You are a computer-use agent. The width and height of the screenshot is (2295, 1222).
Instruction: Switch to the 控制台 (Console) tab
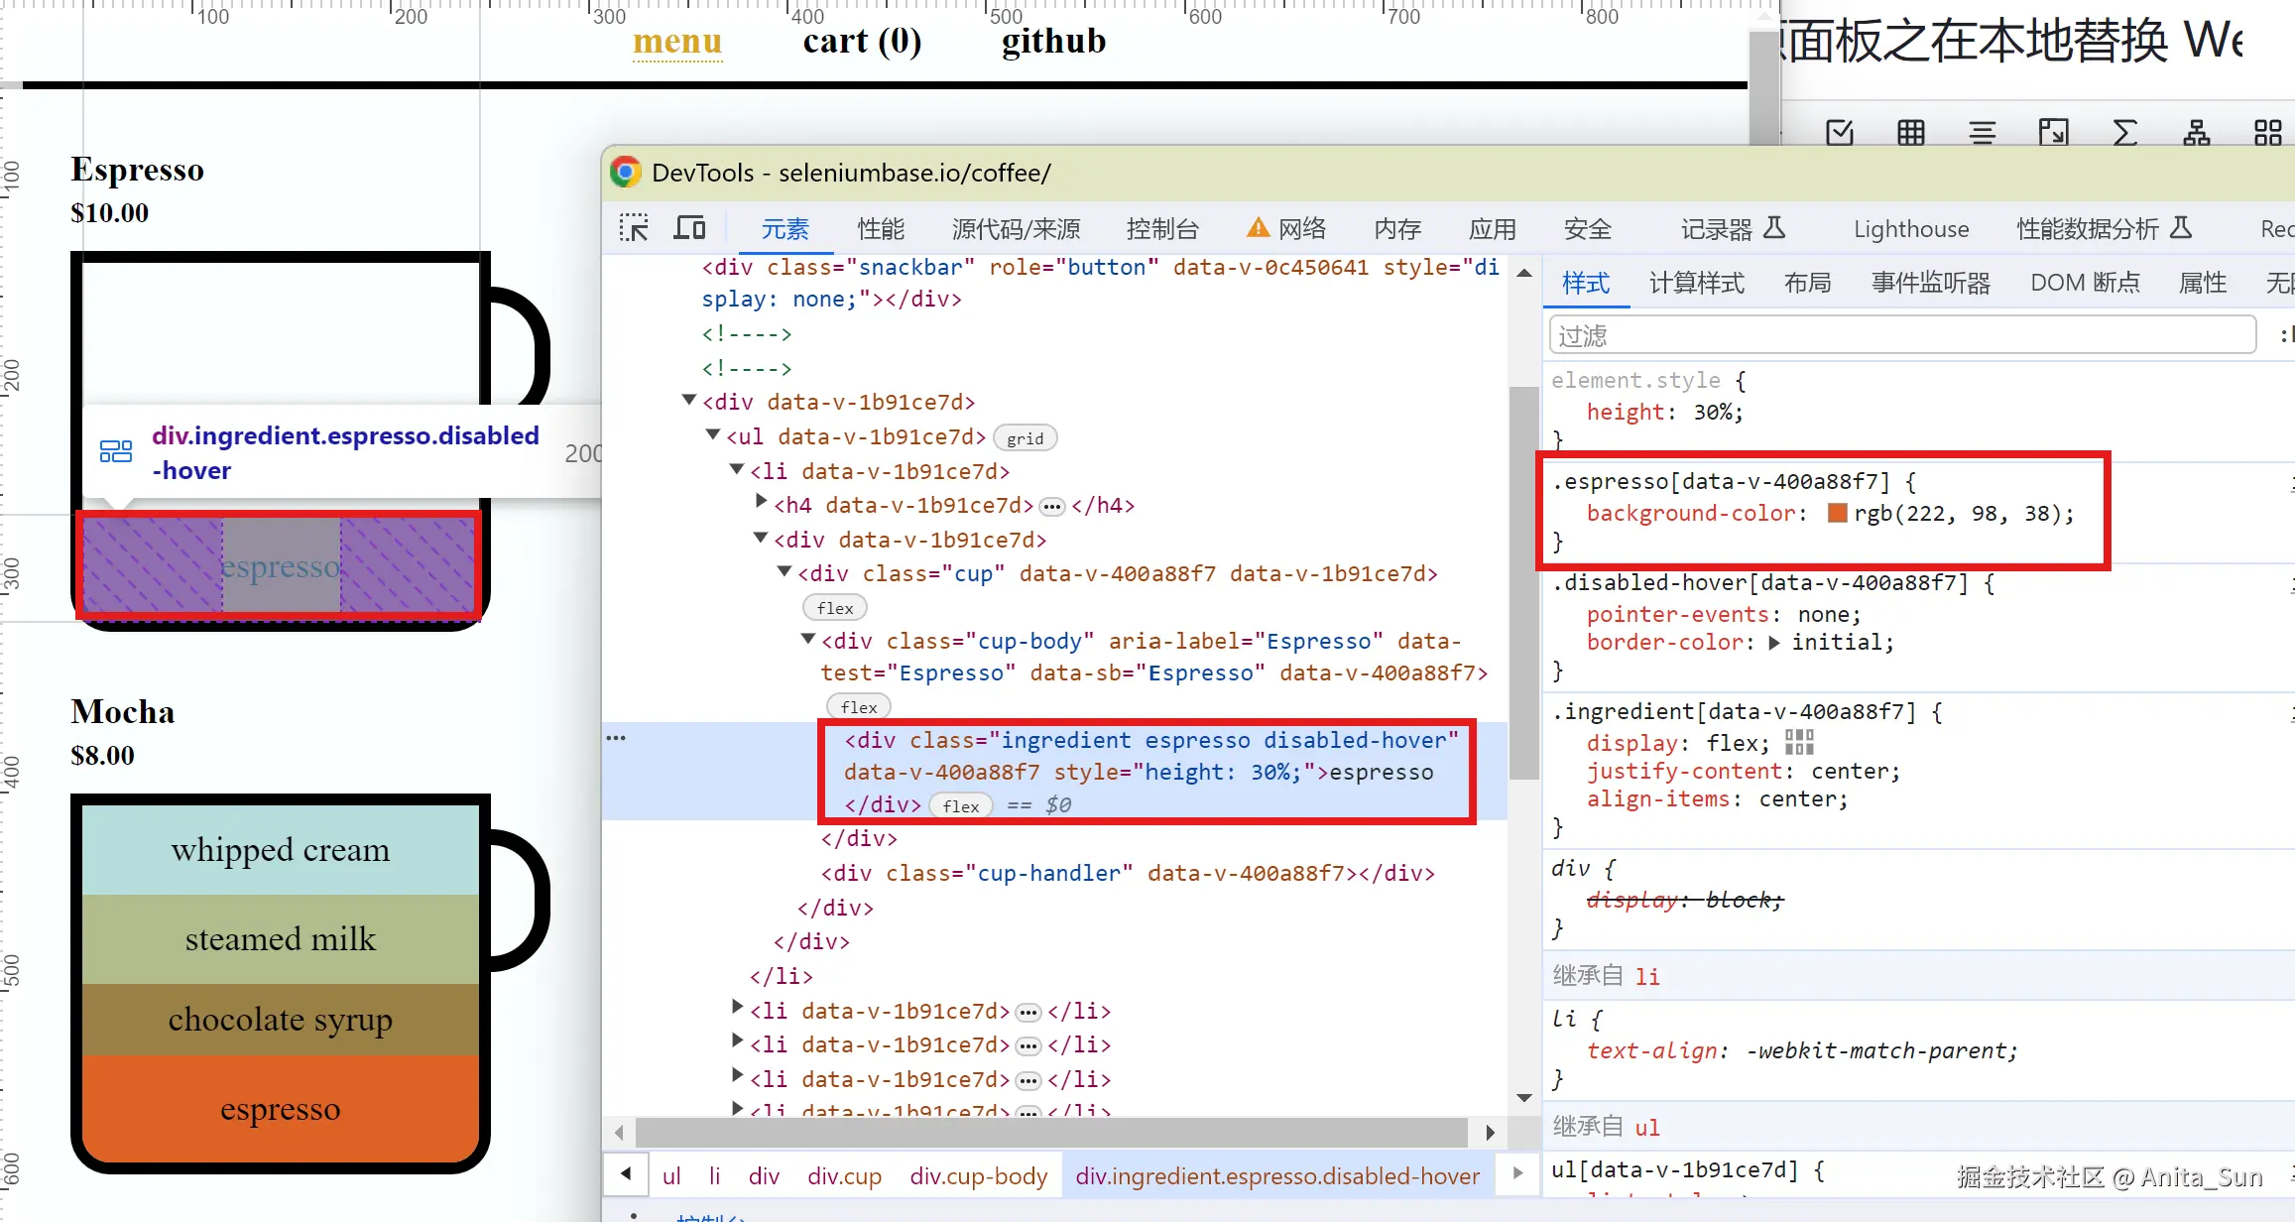1162,229
